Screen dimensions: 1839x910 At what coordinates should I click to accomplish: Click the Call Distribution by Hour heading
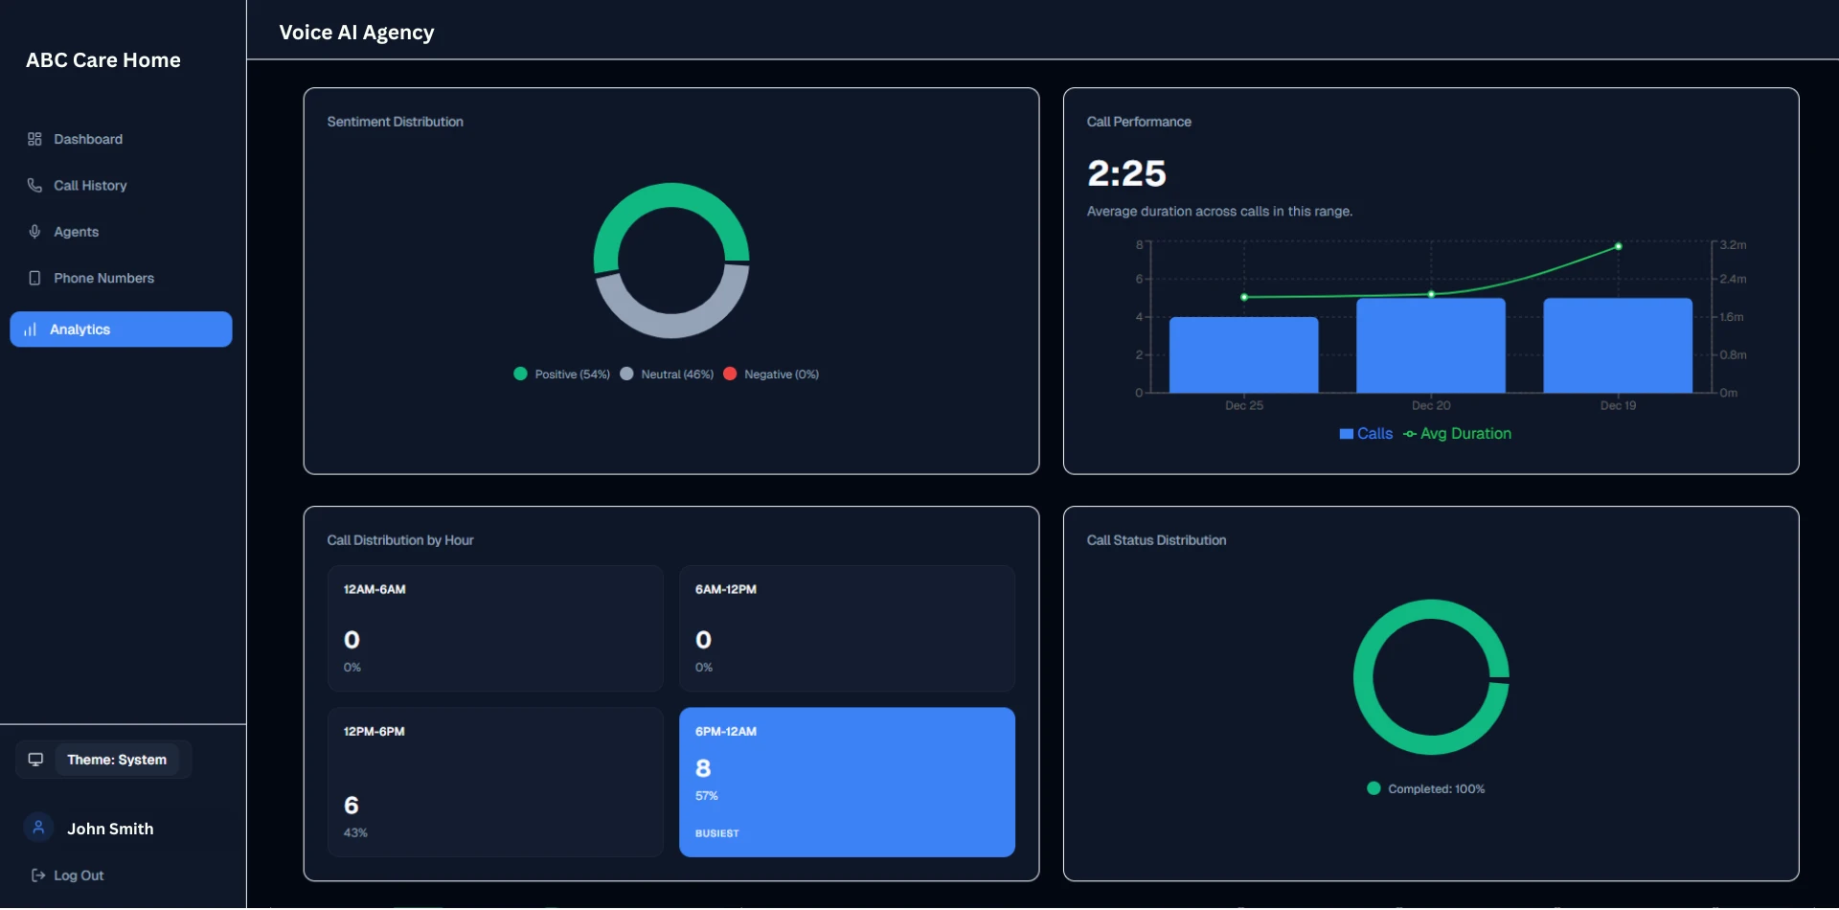400,541
